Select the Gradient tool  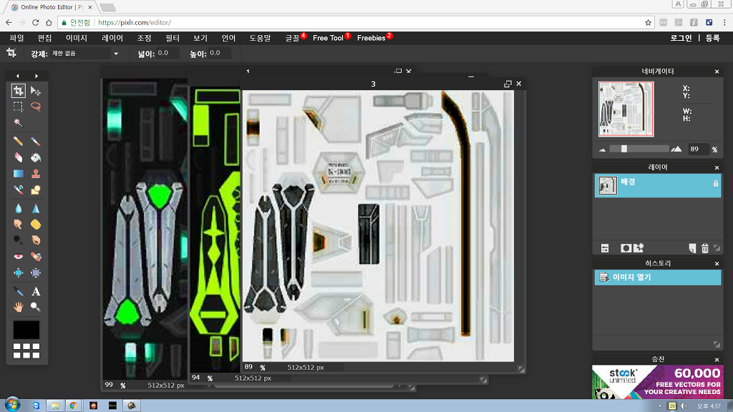18,174
